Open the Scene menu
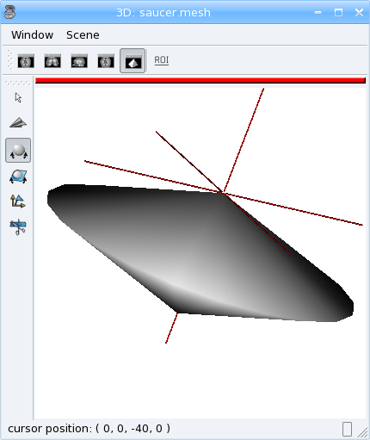Screen dimensions: 370x440 click(x=83, y=35)
